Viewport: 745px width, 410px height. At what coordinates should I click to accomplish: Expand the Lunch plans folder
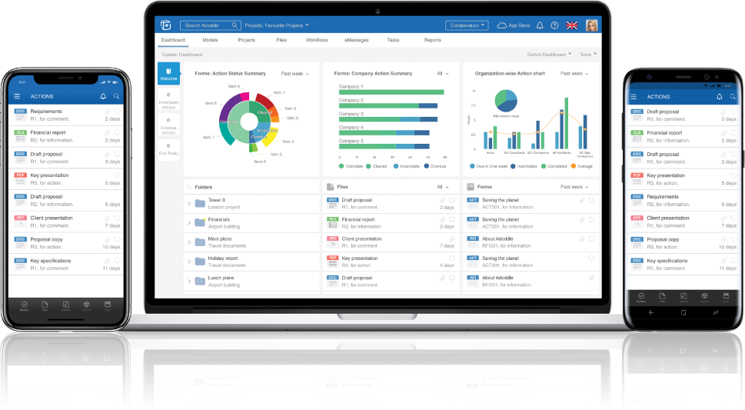[x=189, y=281]
